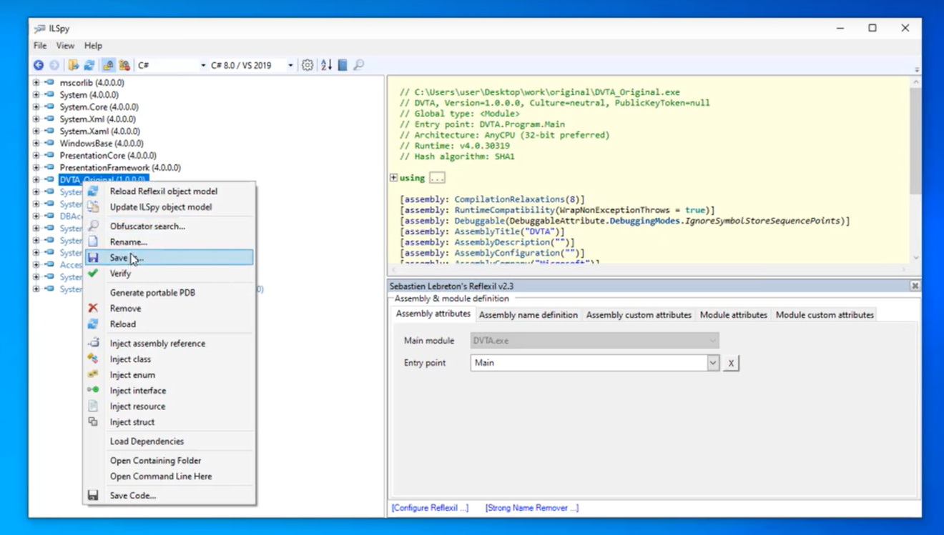Click the Reload assemblies toolbar icon
Viewport: 944px width, 535px height.
click(x=89, y=65)
